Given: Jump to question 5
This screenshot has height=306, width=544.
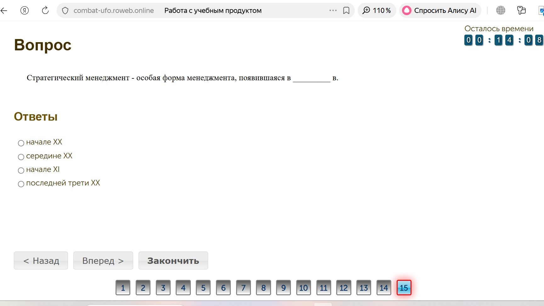Looking at the screenshot, I should 203,288.
